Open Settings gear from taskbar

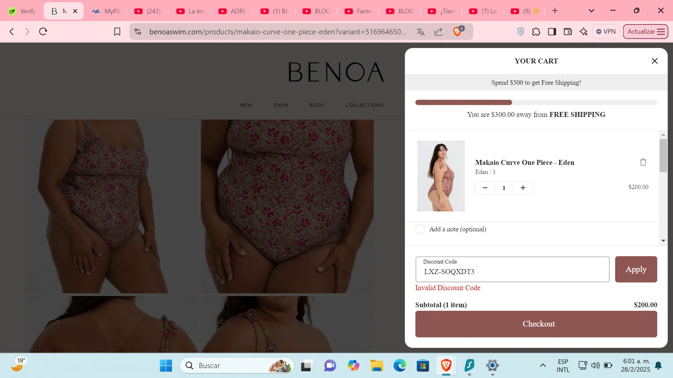click(492, 365)
